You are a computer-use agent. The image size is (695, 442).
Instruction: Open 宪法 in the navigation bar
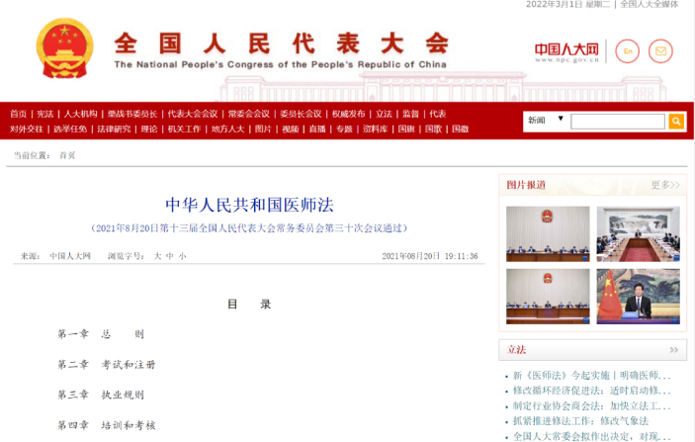(x=45, y=114)
